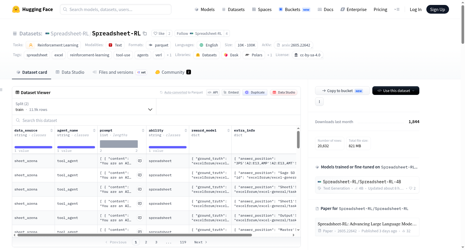Open the Spreadsheet-RL-4B model link

362,182
